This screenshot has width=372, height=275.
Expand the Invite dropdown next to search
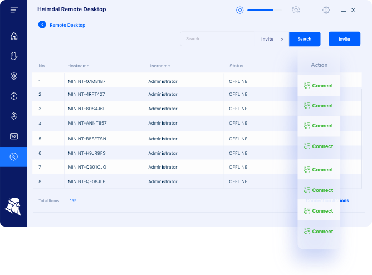(x=272, y=39)
